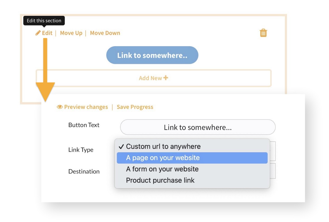Delete the section with the trash icon
This screenshot has width=329, height=222.
263,33
